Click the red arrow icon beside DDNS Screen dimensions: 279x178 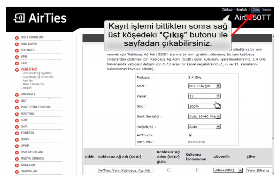[17, 140]
